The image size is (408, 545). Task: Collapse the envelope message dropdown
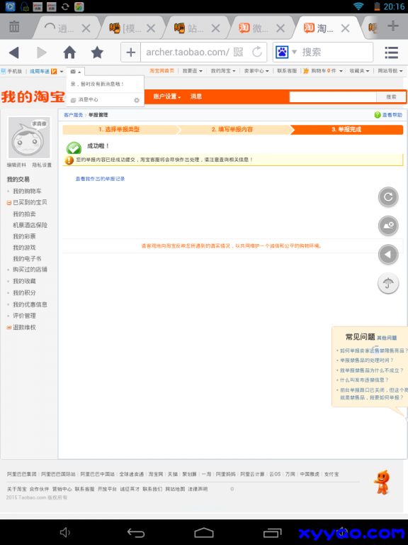[x=75, y=72]
